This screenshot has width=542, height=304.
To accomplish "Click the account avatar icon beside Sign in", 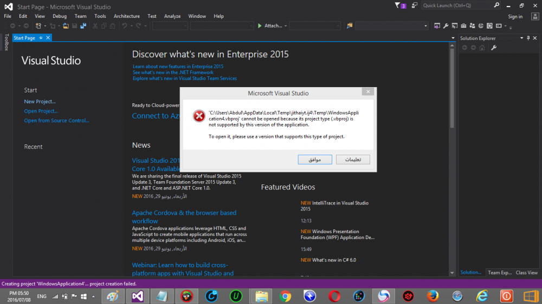I will tap(535, 16).
